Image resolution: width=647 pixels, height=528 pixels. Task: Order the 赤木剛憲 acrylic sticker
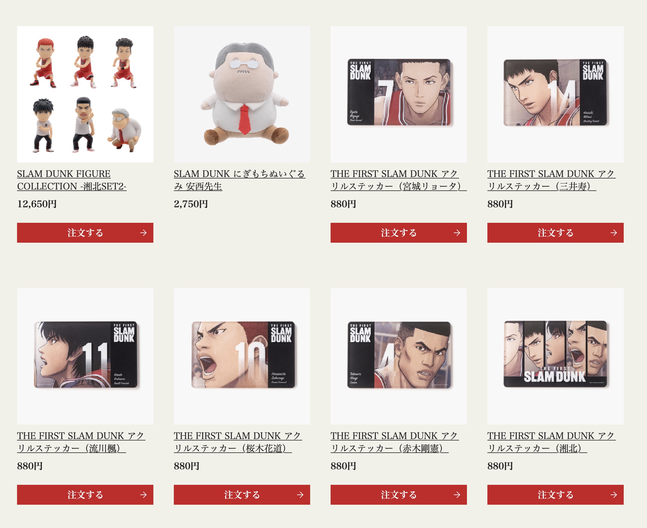pyautogui.click(x=399, y=495)
